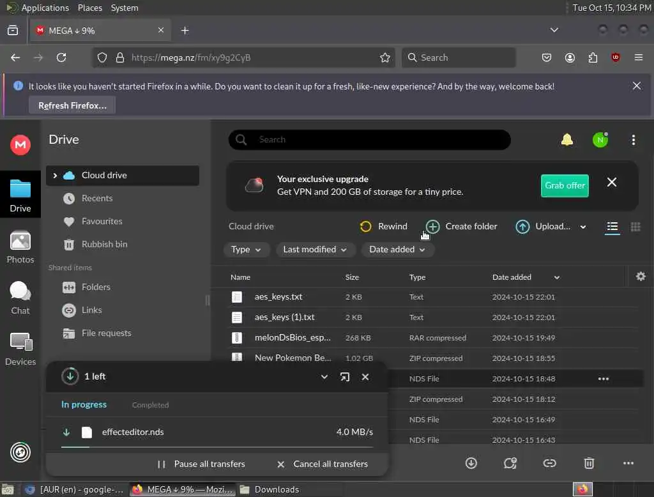Open the Applications menu
Screen dimensions: 654x497
point(45,8)
